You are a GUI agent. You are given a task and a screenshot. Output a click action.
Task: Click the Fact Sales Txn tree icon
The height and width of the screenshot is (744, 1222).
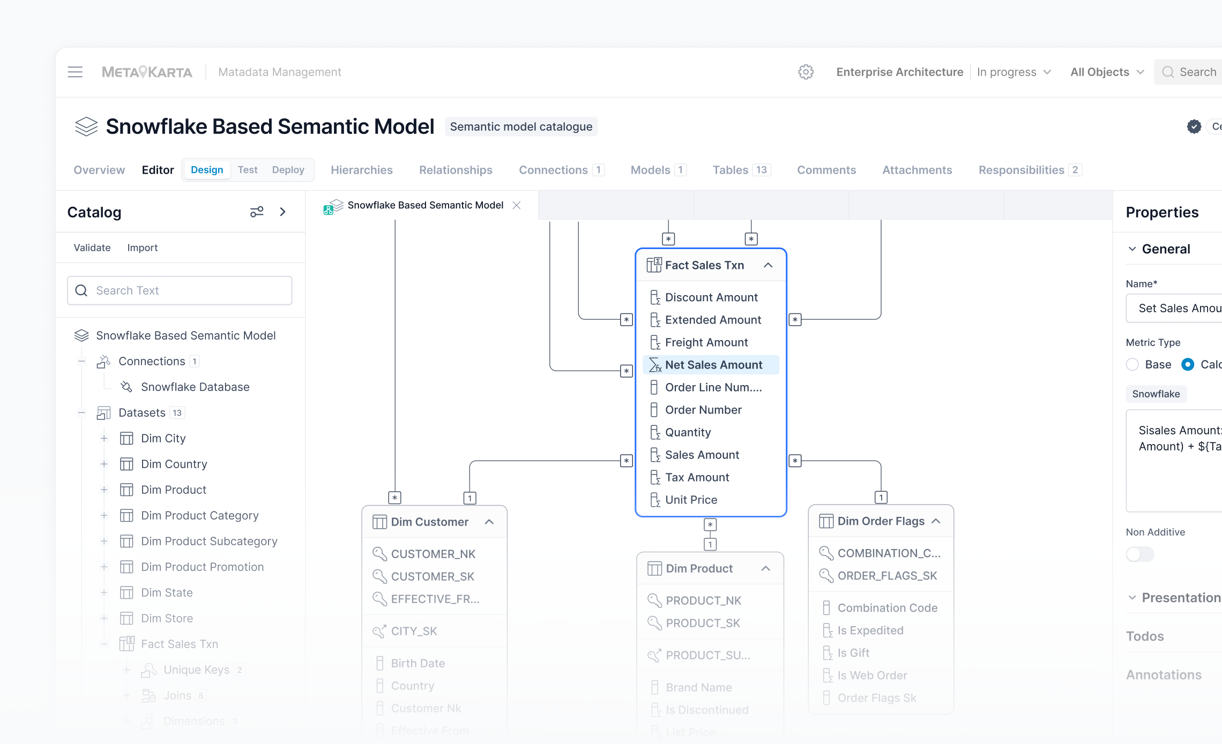127,643
